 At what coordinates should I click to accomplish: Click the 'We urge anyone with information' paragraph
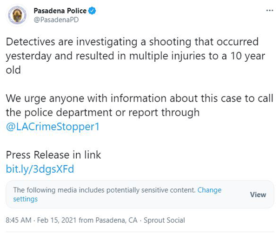139,105
